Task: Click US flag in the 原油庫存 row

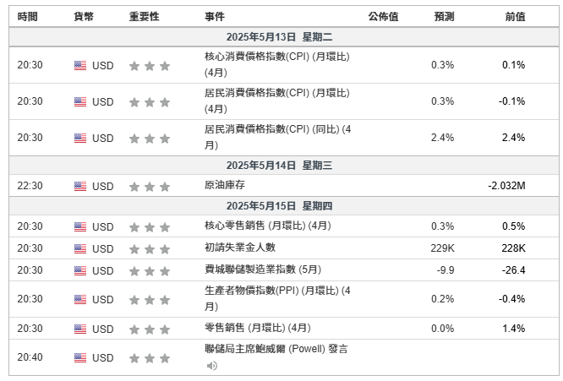Action: [x=80, y=186]
